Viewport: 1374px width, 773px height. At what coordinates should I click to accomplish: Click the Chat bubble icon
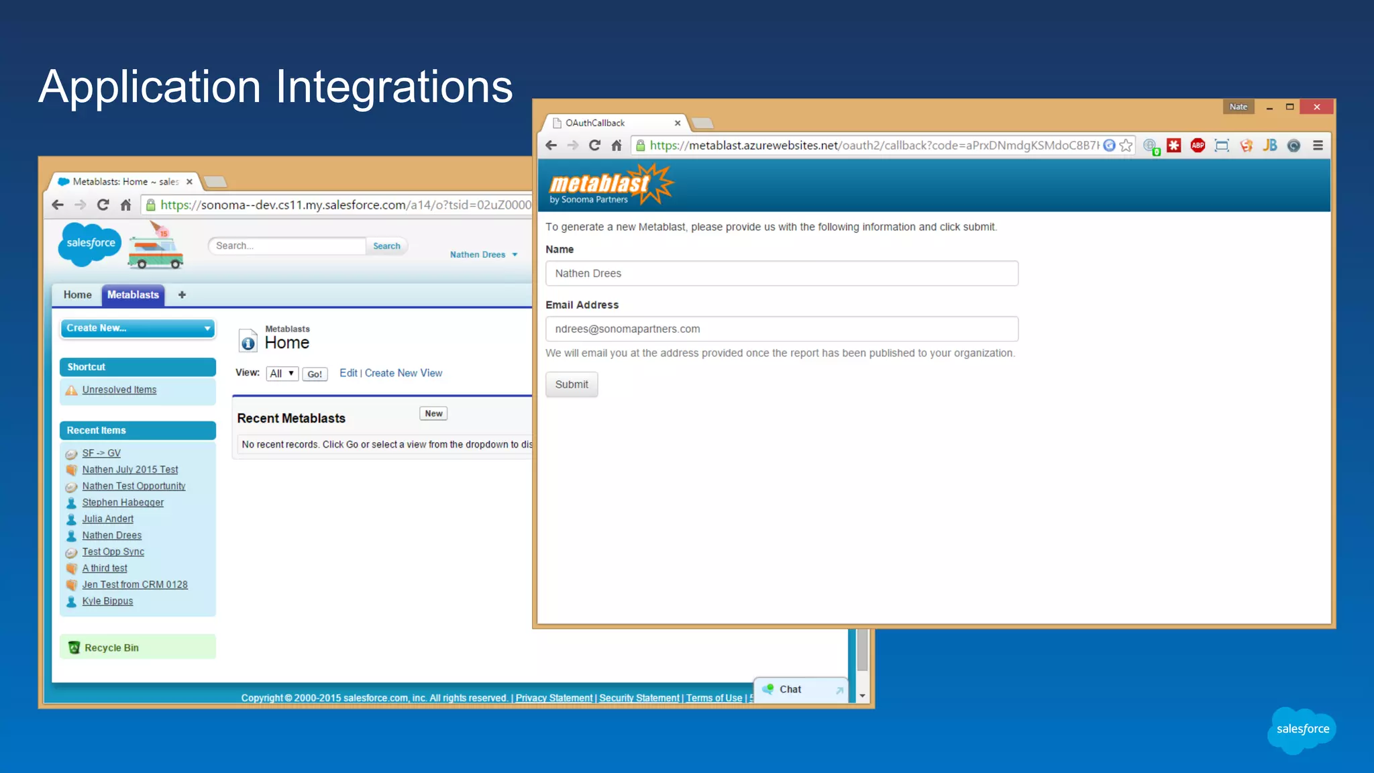point(768,689)
